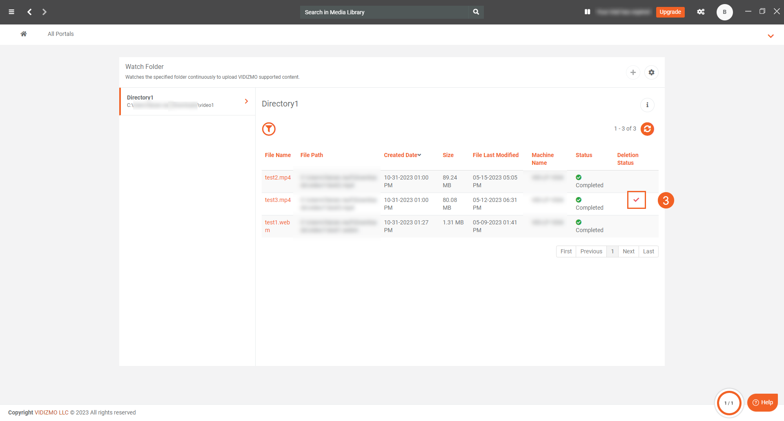
Task: Open test2.mp4 file link
Action: tap(278, 177)
